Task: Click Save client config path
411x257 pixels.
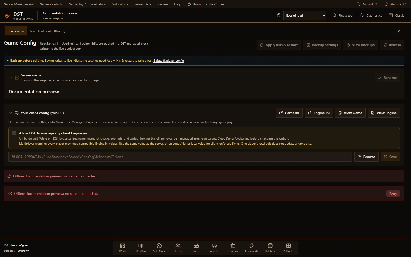Action: coord(390,157)
